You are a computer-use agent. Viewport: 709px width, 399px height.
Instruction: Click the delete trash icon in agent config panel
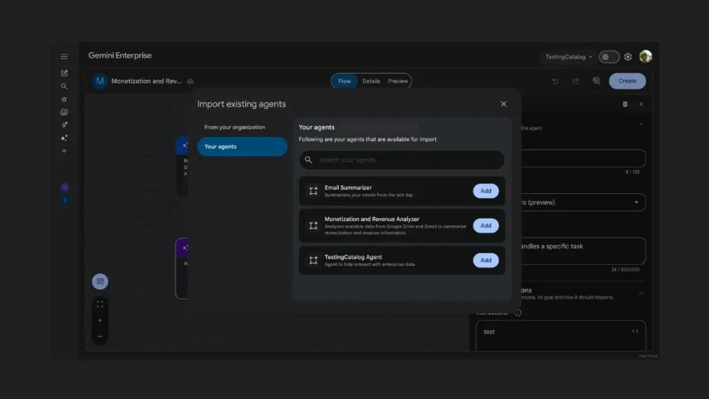pyautogui.click(x=625, y=104)
